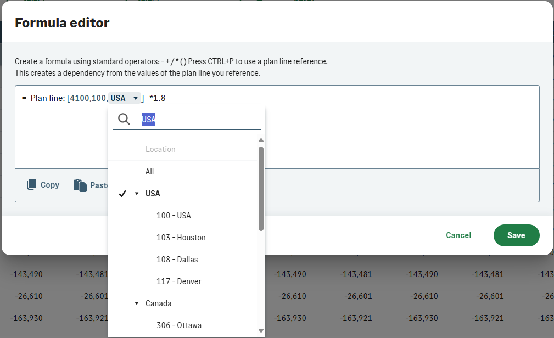Select the All location option
The width and height of the screenshot is (554, 338).
point(149,172)
